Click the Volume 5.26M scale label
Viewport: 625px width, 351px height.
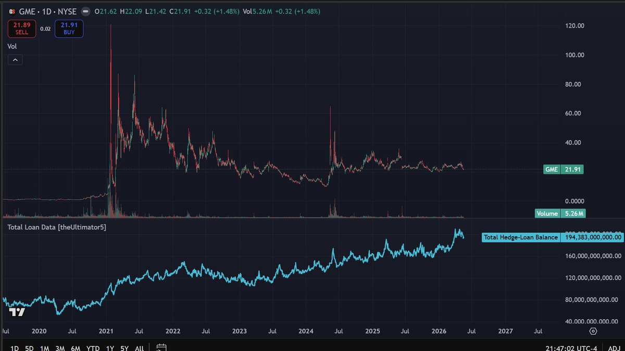pyautogui.click(x=560, y=213)
